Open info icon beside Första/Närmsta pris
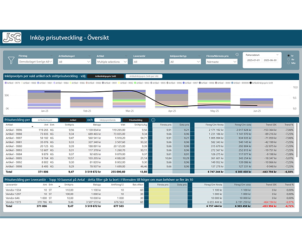Screen dimensions: 302x248 [x=237, y=55]
